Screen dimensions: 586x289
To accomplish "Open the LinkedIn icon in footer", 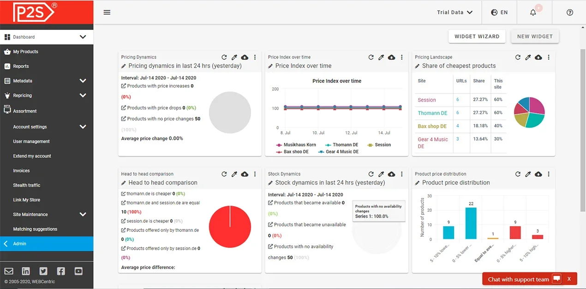I will click(x=26, y=271).
